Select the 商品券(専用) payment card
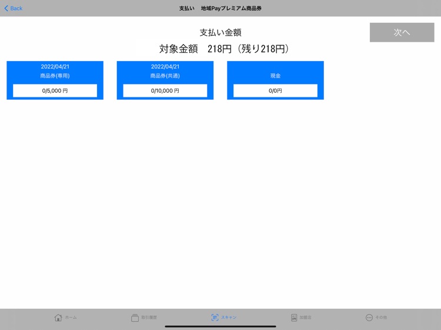Image resolution: width=441 pixels, height=330 pixels. (55, 80)
